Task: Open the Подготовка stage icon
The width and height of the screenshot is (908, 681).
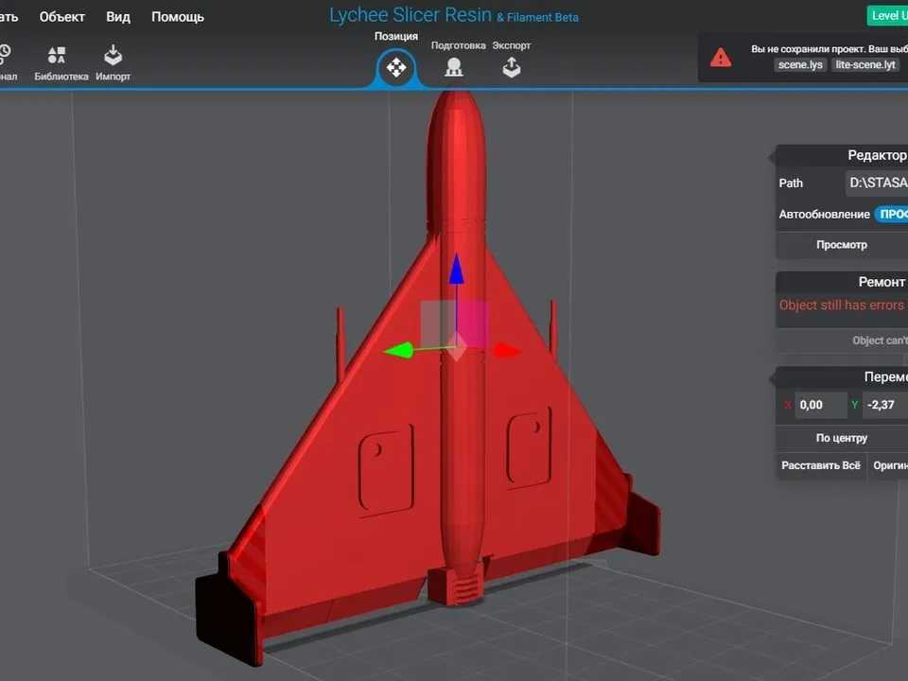Action: (x=455, y=66)
